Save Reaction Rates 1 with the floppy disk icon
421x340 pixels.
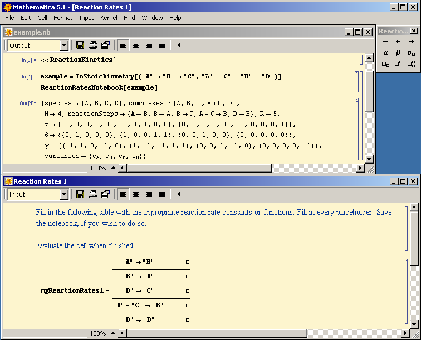click(80, 194)
